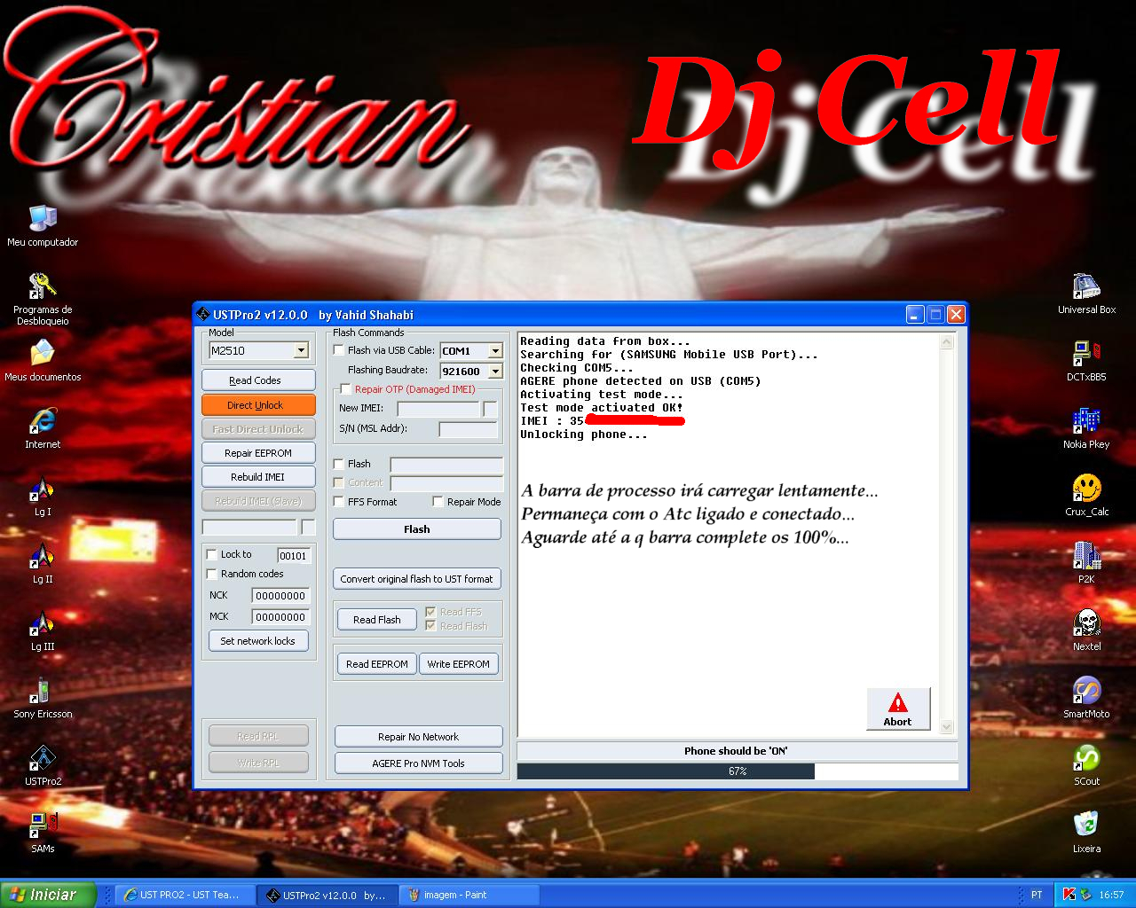
Task: Click Repair No Network button
Action: (419, 737)
